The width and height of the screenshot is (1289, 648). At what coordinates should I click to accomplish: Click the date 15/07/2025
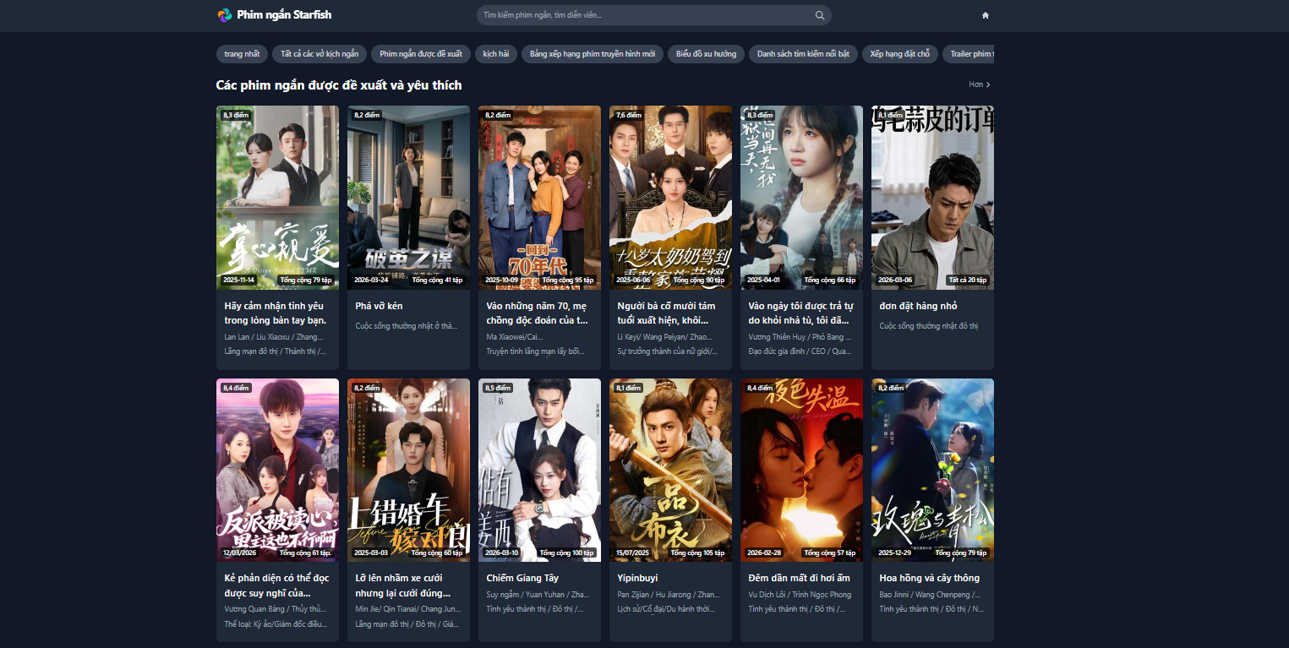tap(633, 553)
